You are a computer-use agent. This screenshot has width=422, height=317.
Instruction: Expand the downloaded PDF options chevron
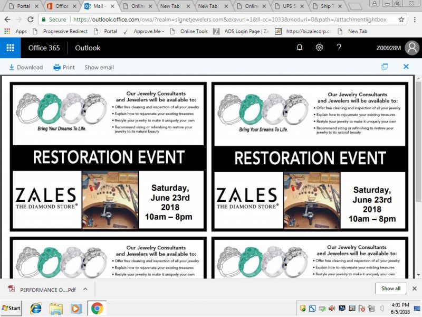pyautogui.click(x=85, y=288)
